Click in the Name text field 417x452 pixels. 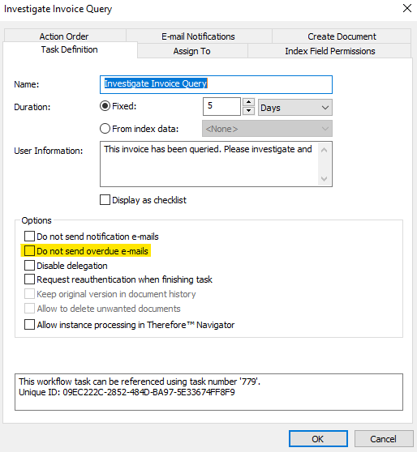pyautogui.click(x=216, y=84)
